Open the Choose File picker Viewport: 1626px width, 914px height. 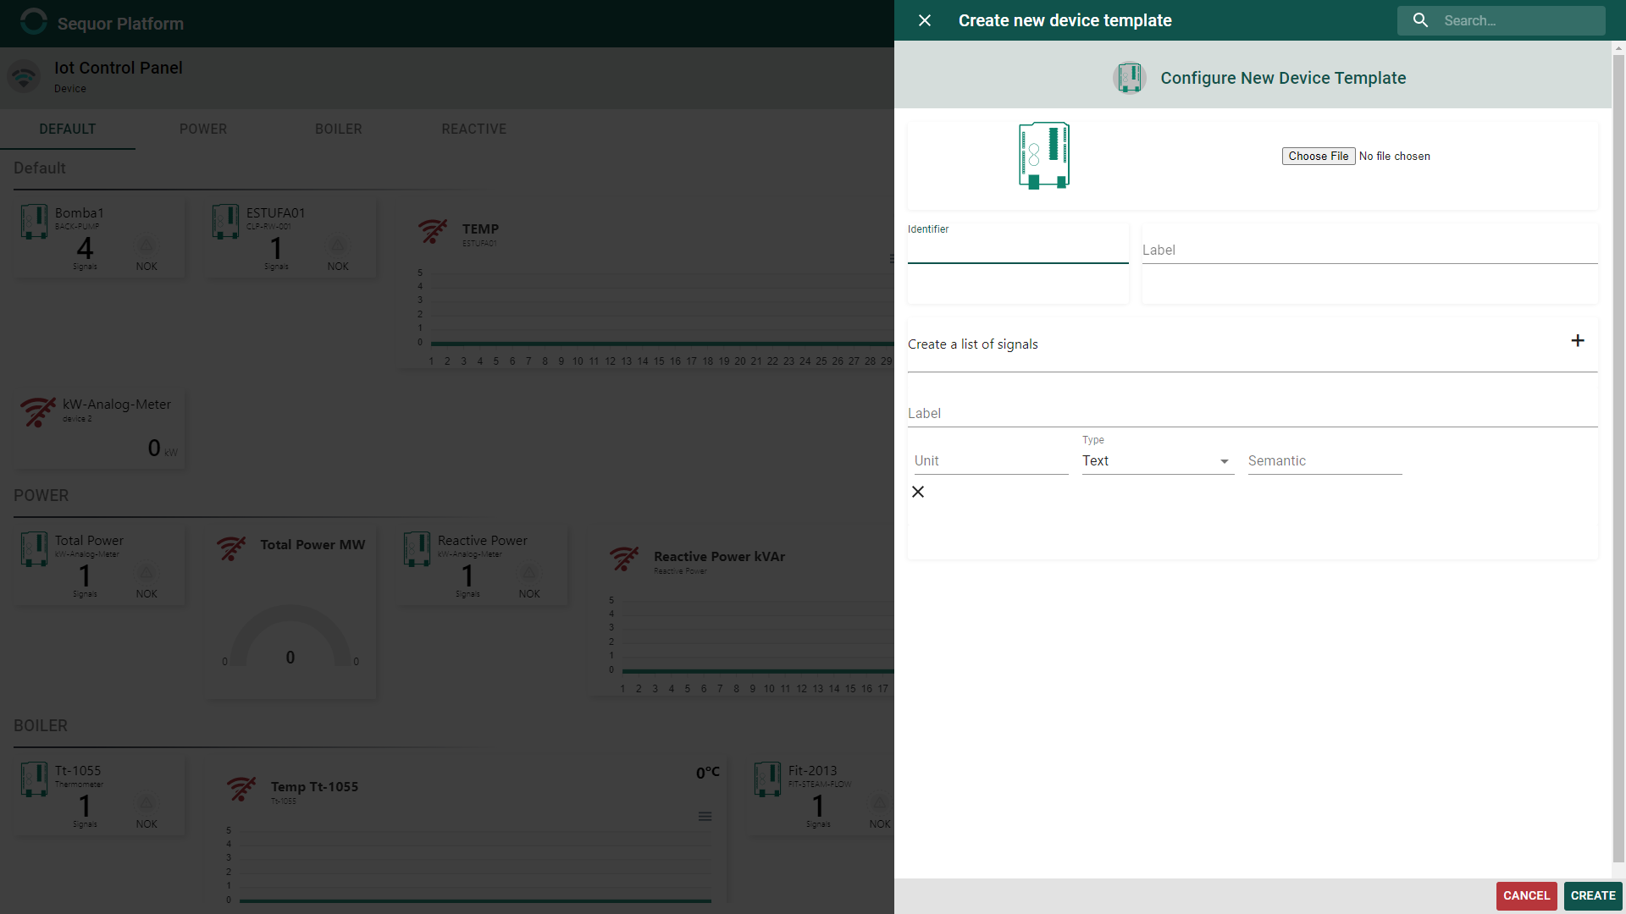click(1319, 156)
